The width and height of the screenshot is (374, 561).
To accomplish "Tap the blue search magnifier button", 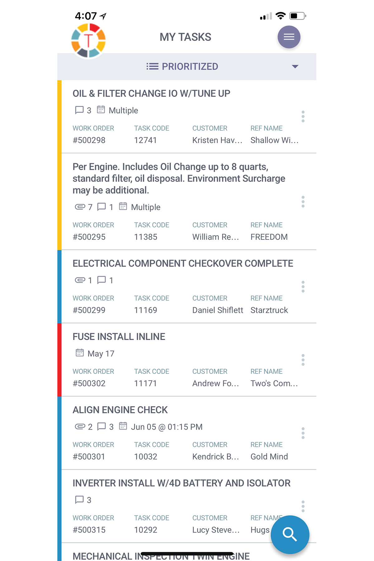I will click(290, 535).
